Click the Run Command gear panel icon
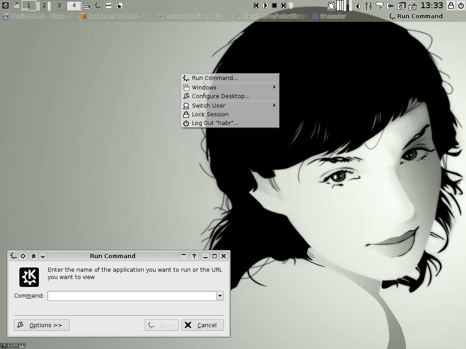The width and height of the screenshot is (466, 349). pos(98,5)
